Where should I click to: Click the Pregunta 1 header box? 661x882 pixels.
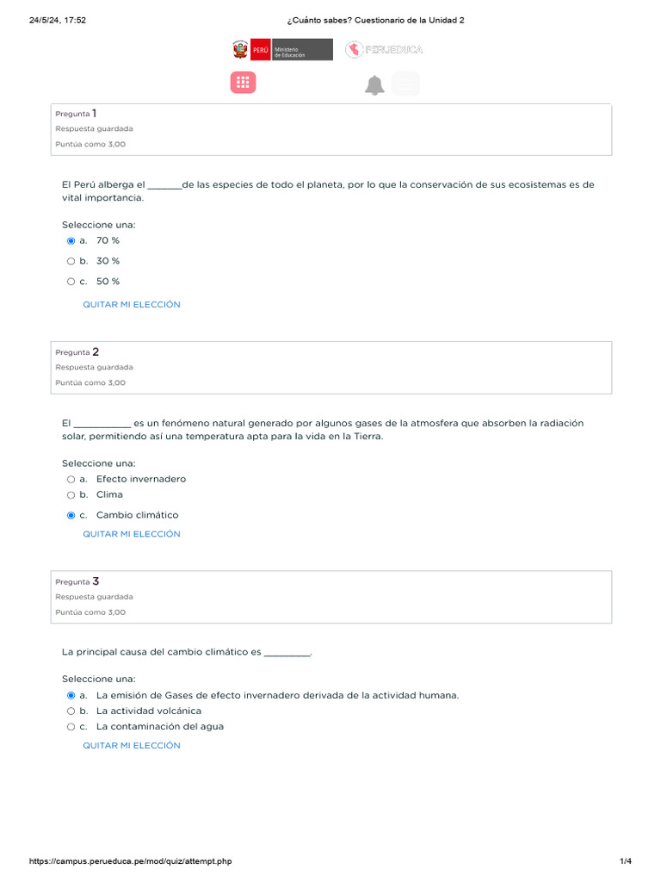pos(331,129)
